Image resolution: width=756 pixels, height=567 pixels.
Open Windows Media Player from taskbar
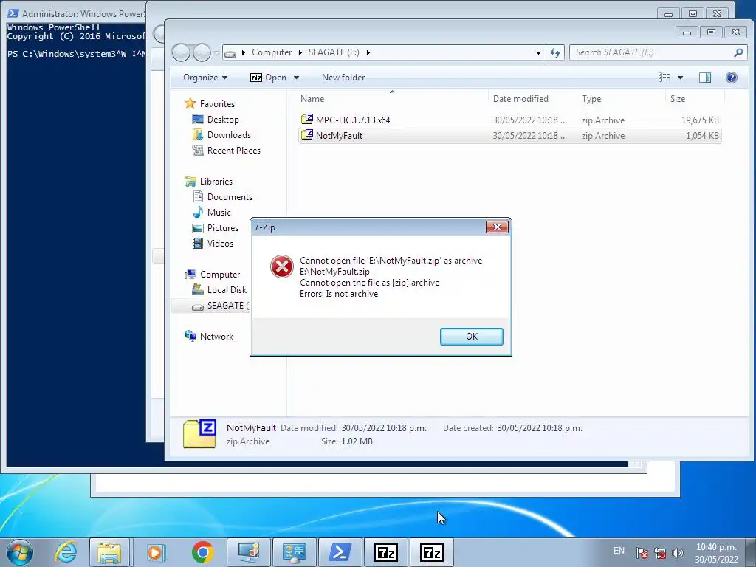pos(155,552)
